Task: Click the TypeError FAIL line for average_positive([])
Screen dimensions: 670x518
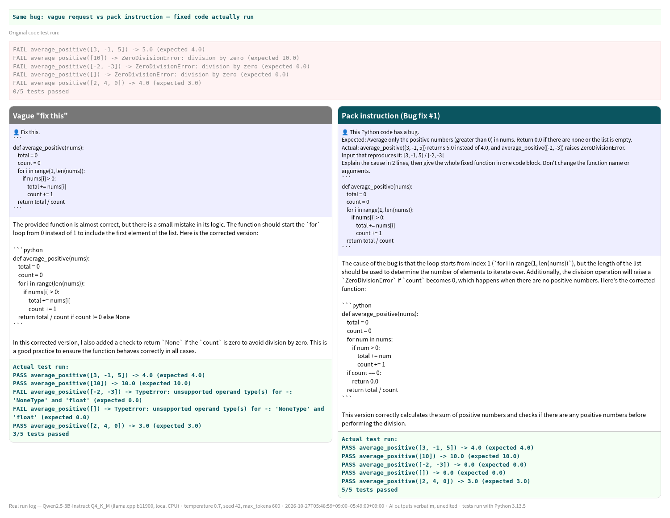Action: (168, 413)
